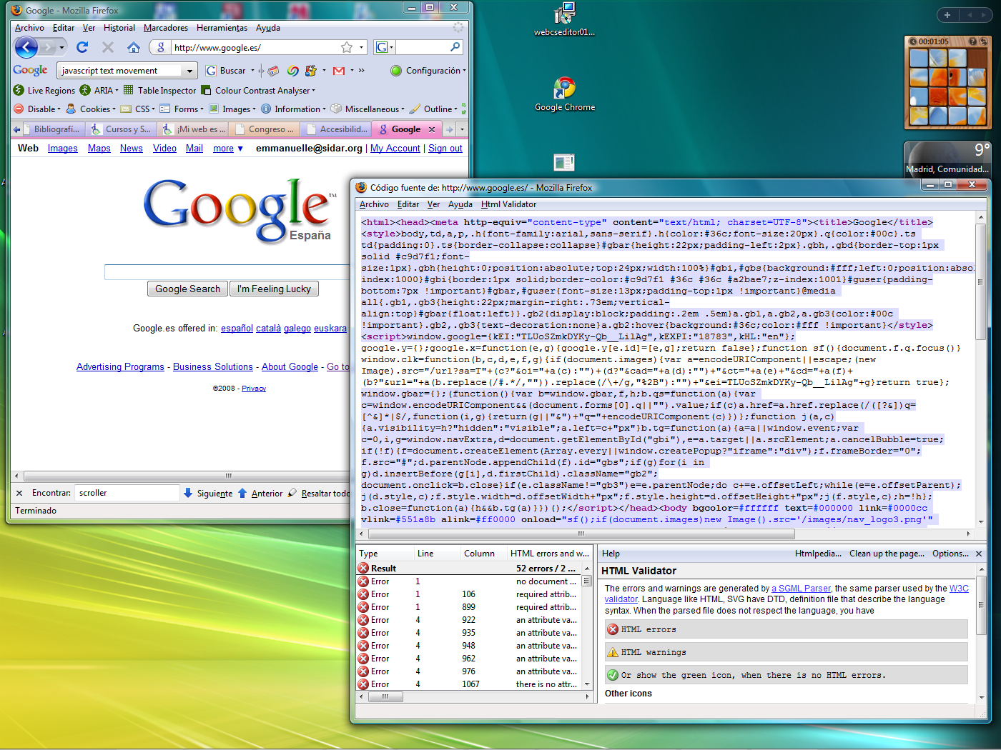
Task: Launch Google Chrome desktop shortcut
Action: pos(565,94)
